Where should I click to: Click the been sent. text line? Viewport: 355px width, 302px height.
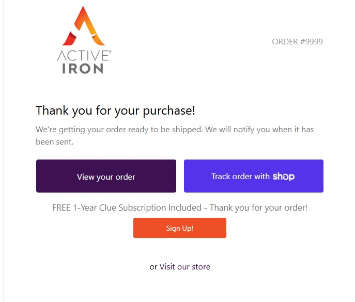54,141
